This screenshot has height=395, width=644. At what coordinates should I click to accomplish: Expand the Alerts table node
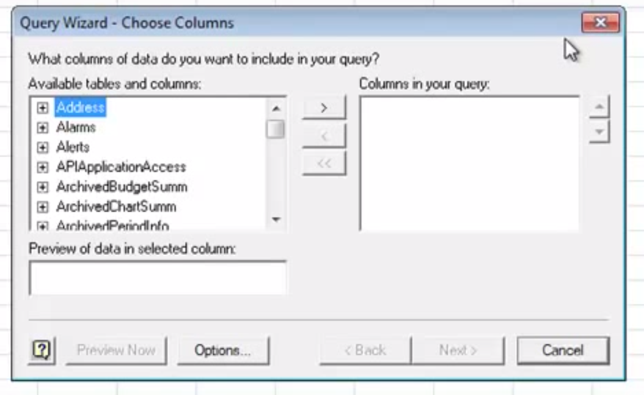click(x=42, y=147)
